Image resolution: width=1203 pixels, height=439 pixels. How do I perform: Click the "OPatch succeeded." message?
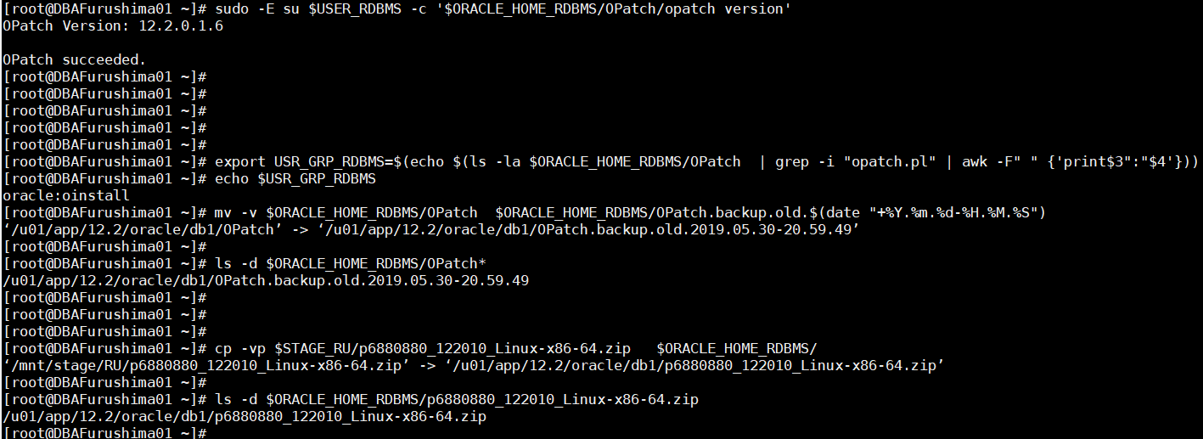tap(75, 59)
